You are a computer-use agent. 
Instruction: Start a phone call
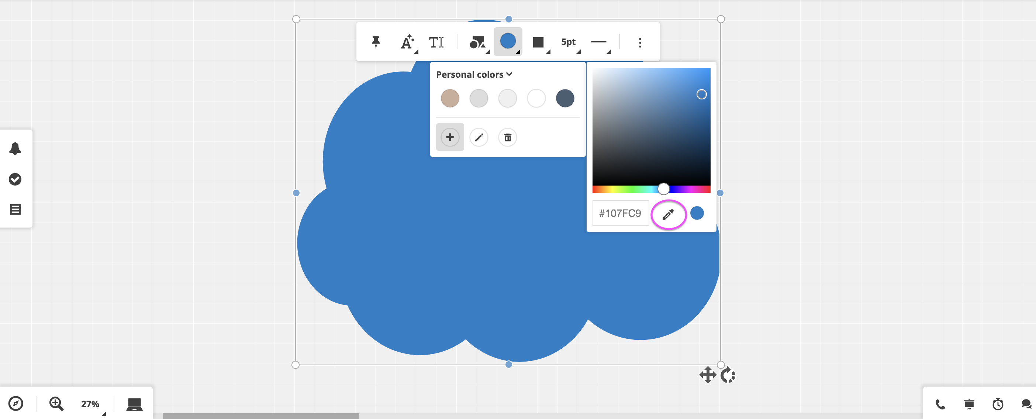940,404
